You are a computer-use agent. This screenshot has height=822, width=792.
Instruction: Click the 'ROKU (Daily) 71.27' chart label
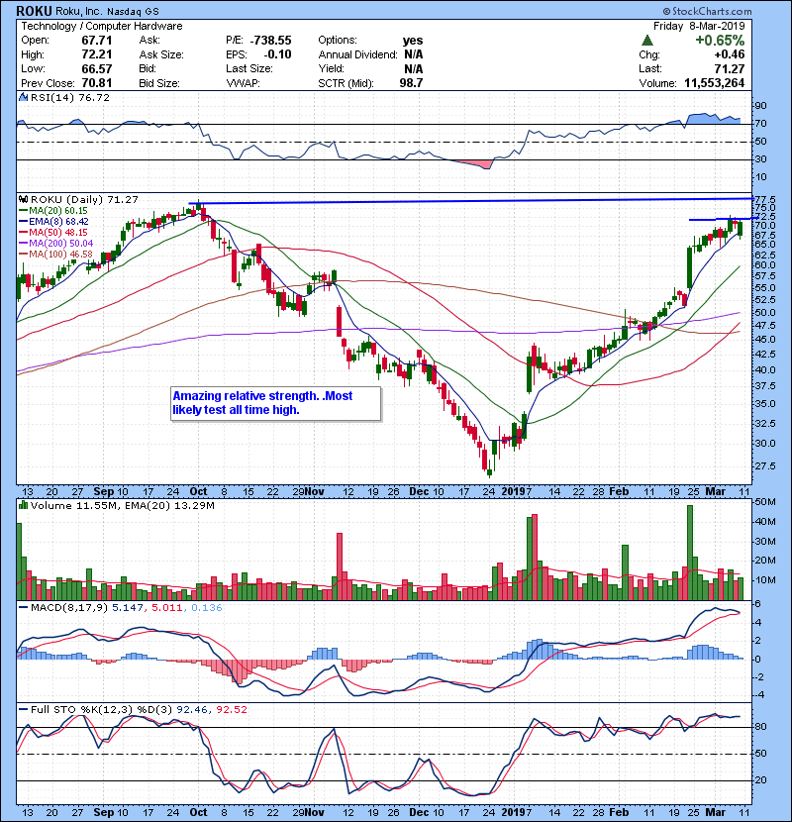[x=84, y=199]
